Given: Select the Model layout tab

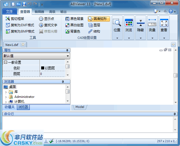Looking at the screenshot, I should (80, 107).
